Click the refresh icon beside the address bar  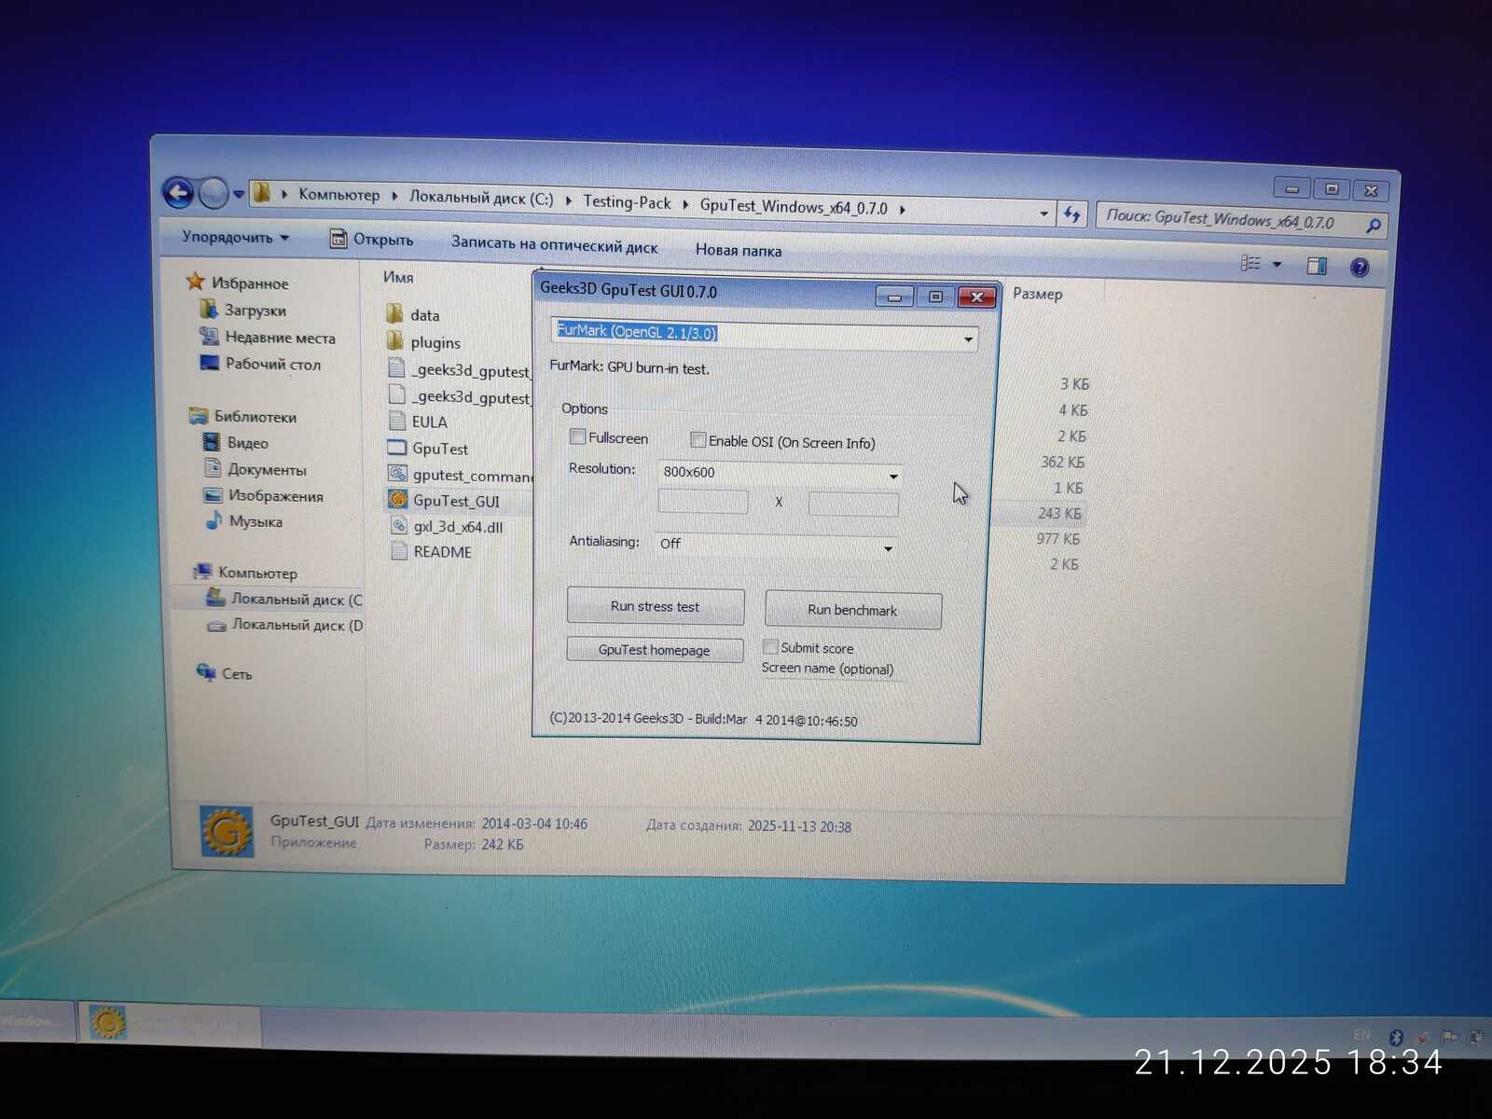point(1071,214)
